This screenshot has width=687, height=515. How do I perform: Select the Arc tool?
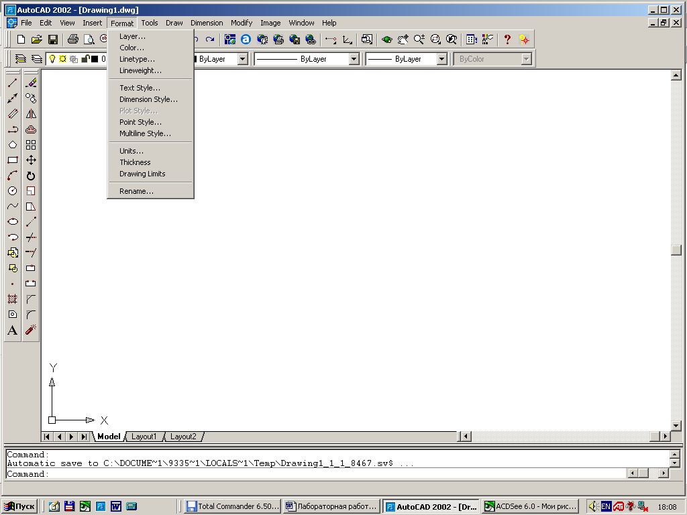tap(13, 176)
